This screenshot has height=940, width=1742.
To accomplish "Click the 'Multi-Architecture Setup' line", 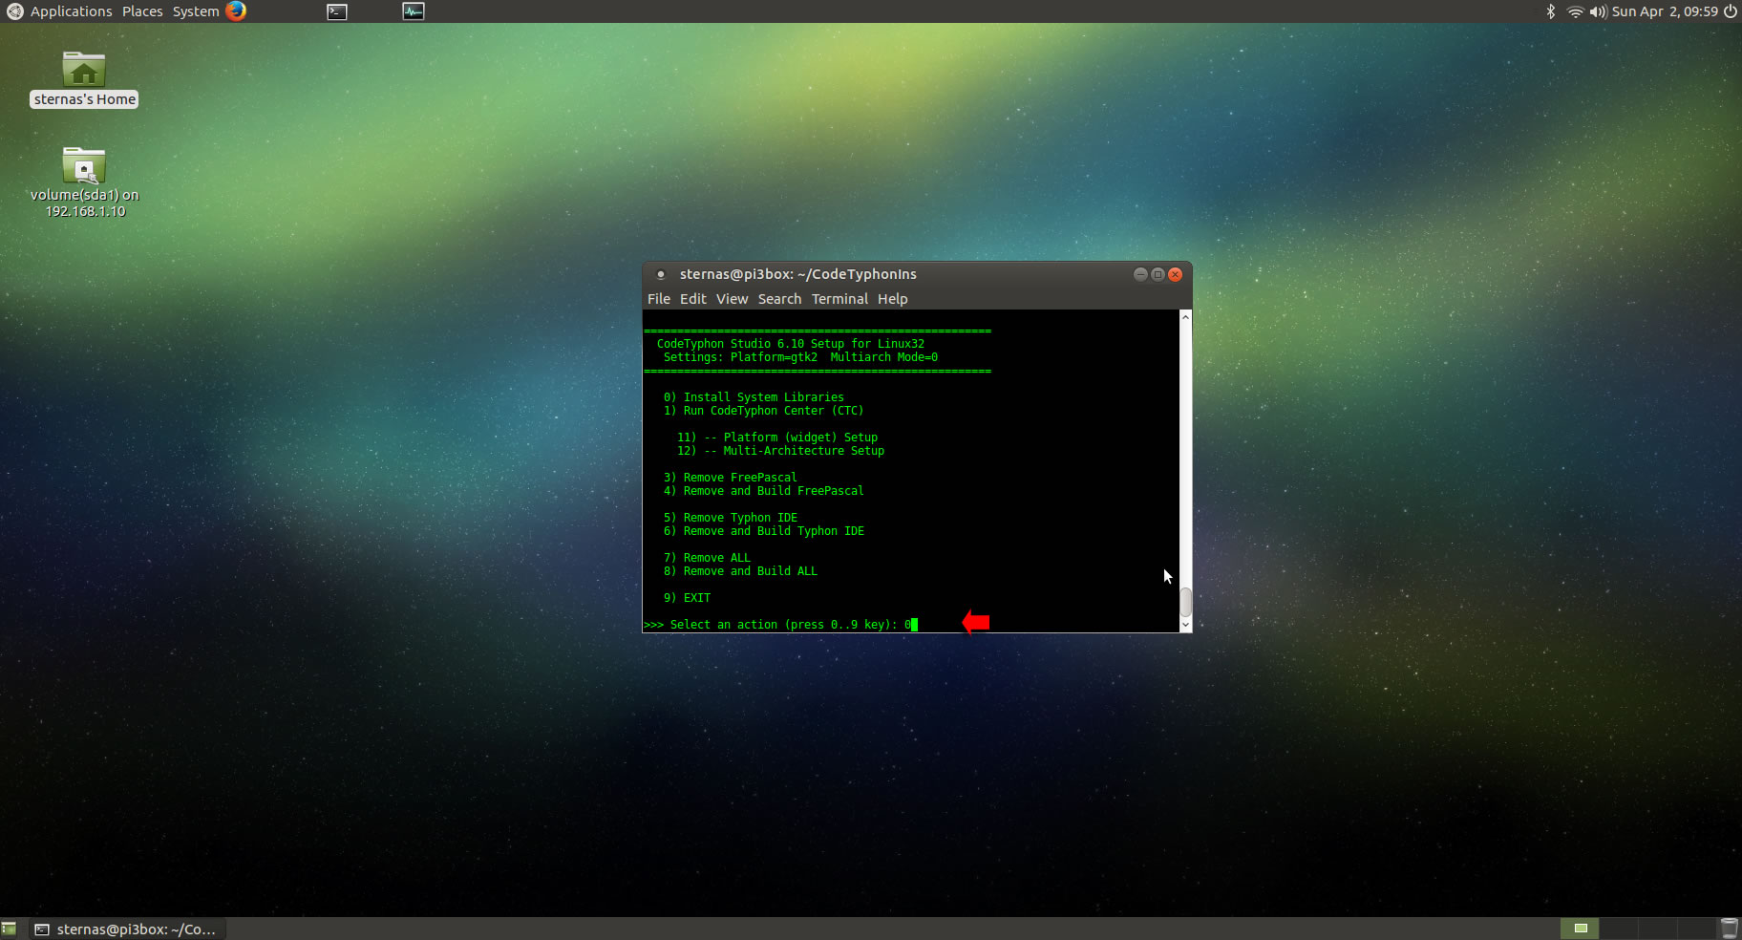I will click(780, 451).
